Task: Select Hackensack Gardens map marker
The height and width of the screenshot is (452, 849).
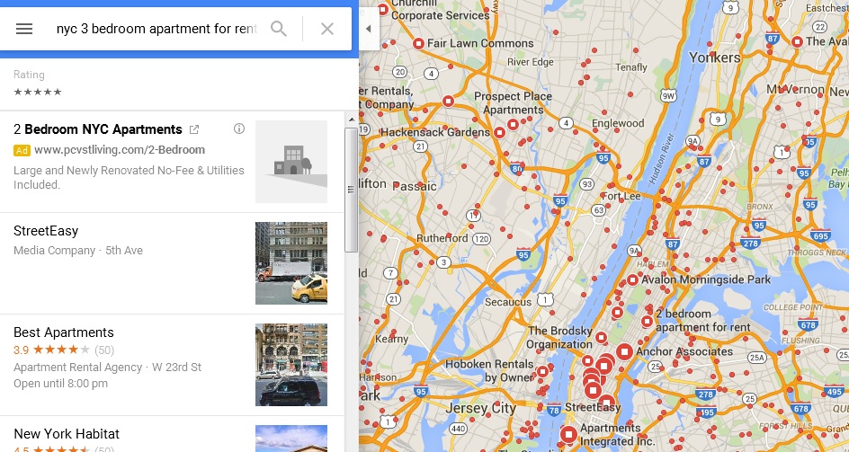Action: [499, 132]
